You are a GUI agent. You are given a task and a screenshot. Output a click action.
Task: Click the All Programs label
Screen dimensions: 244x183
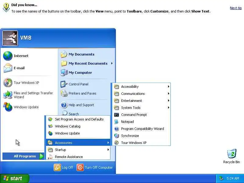point(25,156)
